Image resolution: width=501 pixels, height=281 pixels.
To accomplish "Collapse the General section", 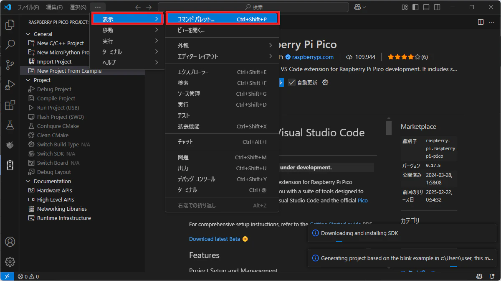I will pos(83,34).
